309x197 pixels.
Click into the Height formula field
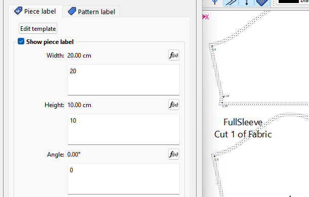tap(124, 129)
